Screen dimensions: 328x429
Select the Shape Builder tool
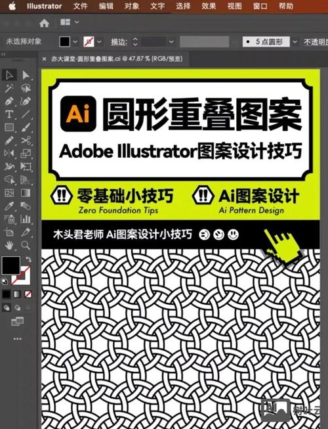click(x=9, y=180)
